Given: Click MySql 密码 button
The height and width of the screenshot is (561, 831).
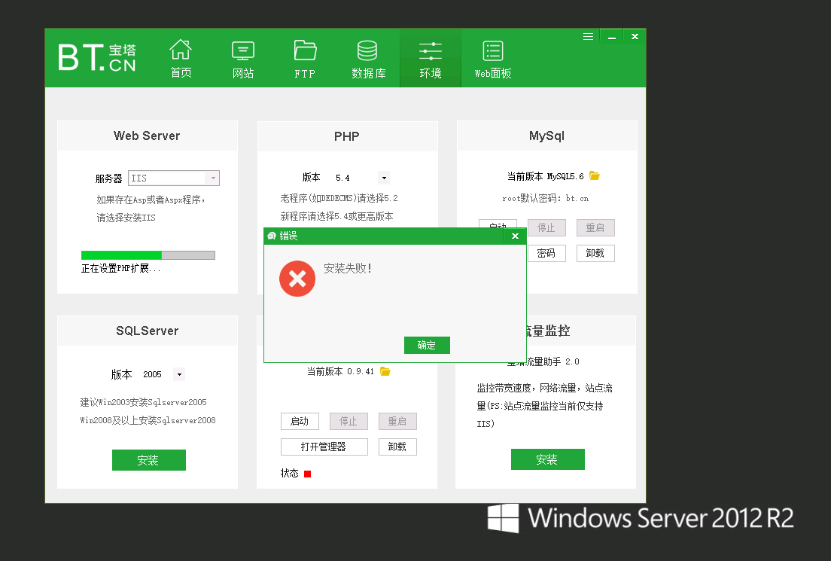Looking at the screenshot, I should pyautogui.click(x=546, y=253).
